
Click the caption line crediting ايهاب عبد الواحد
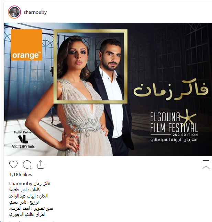coord(29,196)
